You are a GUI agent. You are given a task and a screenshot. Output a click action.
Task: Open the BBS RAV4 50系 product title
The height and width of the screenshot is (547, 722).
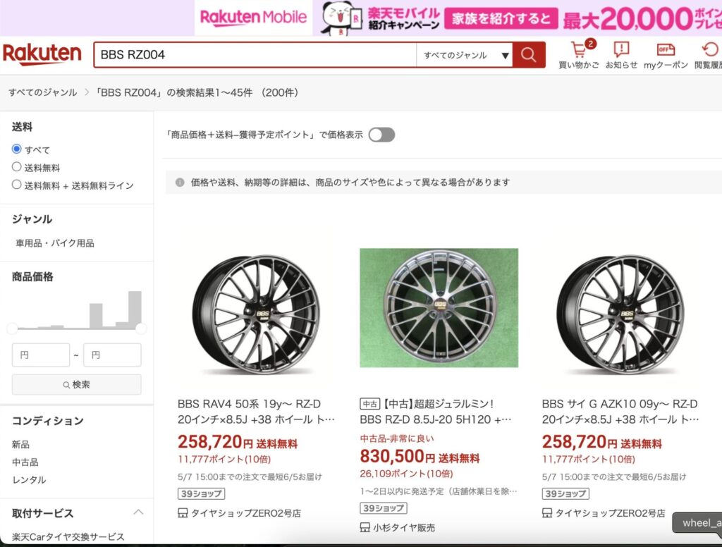click(256, 412)
